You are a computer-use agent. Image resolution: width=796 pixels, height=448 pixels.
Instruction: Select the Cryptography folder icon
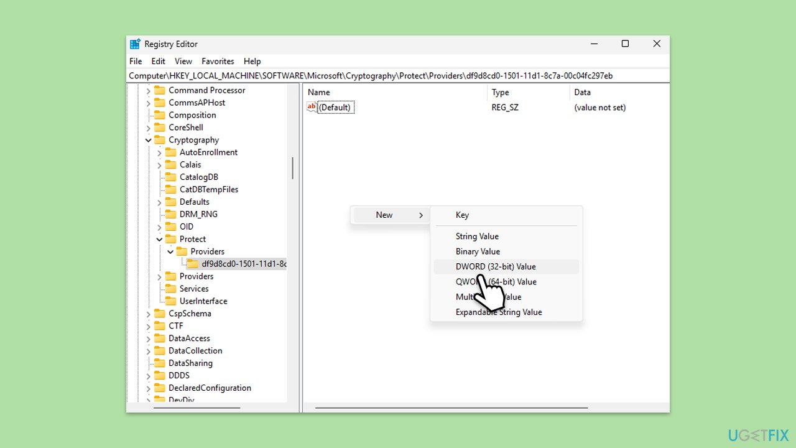tap(160, 140)
